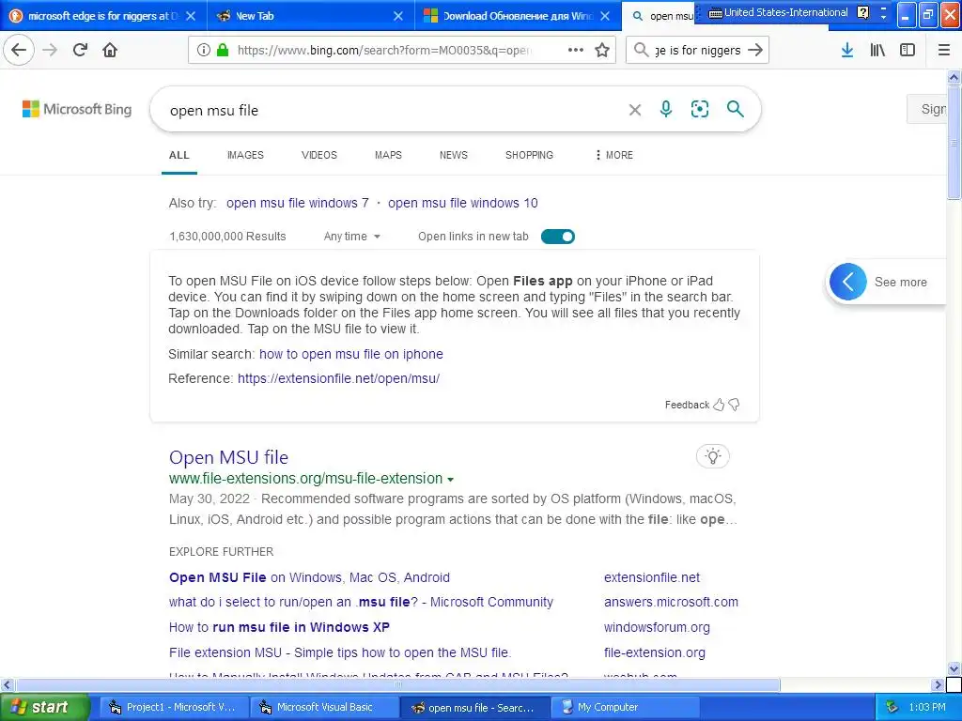This screenshot has height=721, width=962.
Task: Open the browser home page
Action: pos(110,50)
